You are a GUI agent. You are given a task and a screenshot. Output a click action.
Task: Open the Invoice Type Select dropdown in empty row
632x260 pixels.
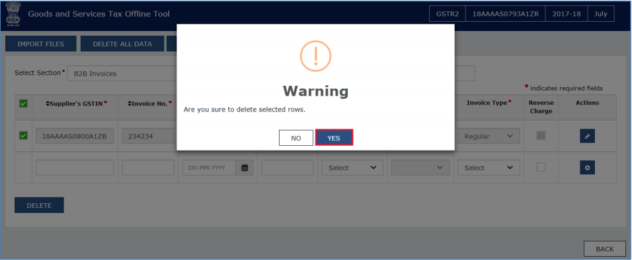point(489,168)
